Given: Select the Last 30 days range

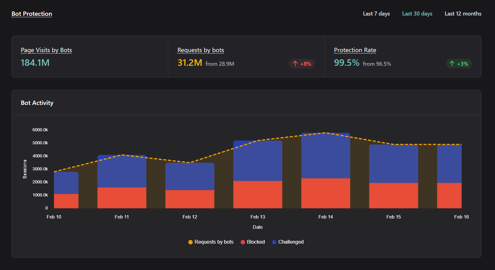Looking at the screenshot, I should point(417,14).
